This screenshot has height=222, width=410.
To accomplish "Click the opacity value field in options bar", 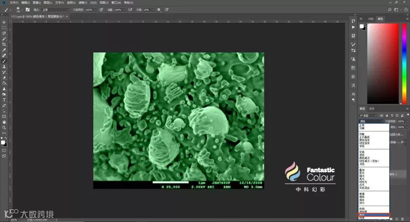I will (x=89, y=10).
